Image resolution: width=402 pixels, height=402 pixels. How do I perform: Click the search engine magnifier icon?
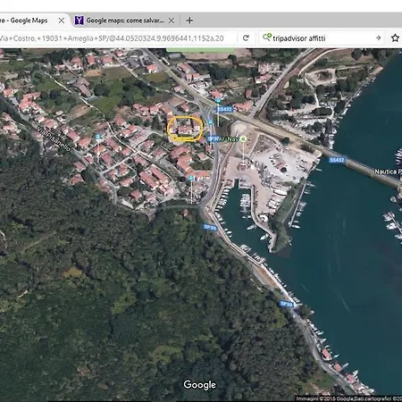(x=266, y=38)
